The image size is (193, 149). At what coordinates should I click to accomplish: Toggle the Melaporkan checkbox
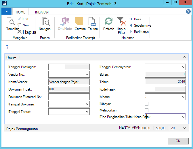click(146, 110)
